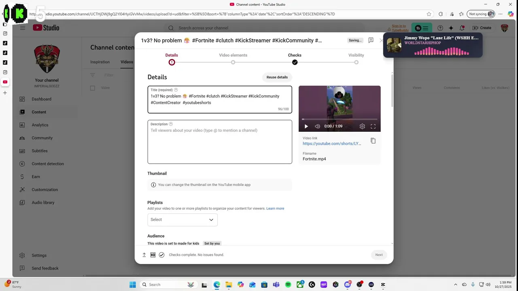This screenshot has height=291, width=518.
Task: Copy the video link
Action: [x=373, y=141]
